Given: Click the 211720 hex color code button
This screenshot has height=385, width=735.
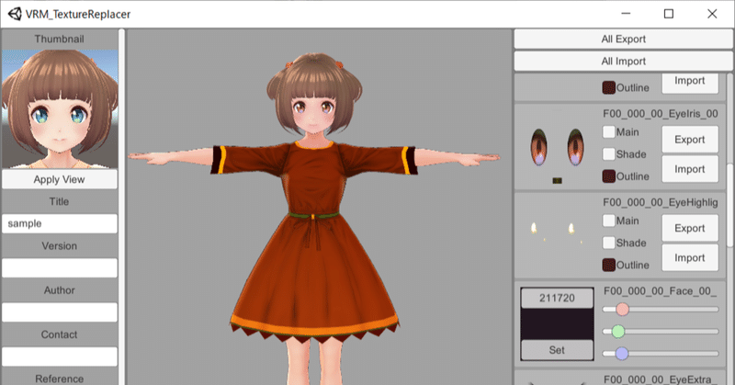Looking at the screenshot, I should coord(557,299).
